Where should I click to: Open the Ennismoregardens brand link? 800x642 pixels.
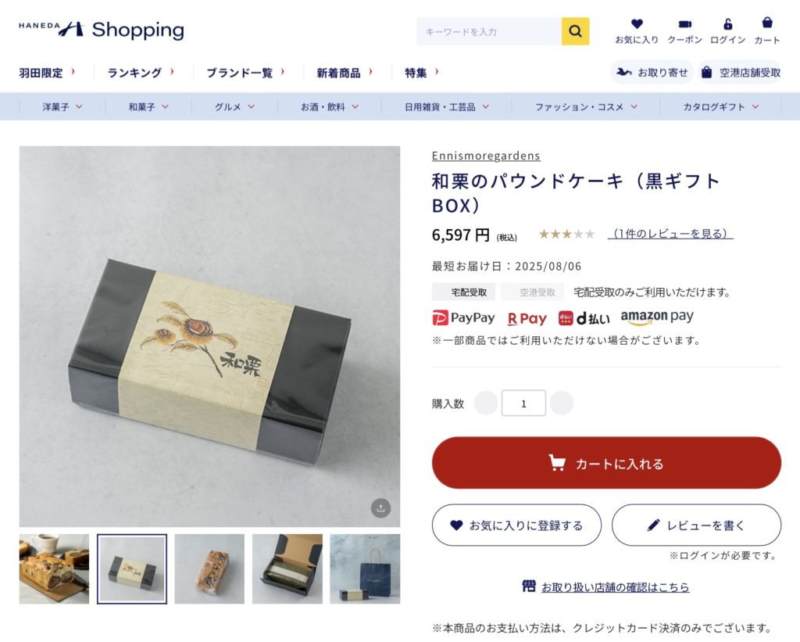486,156
